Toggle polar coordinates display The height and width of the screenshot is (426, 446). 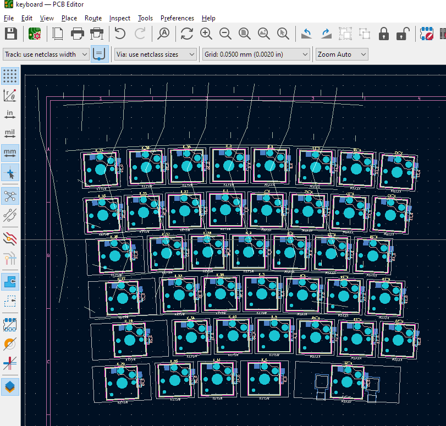click(x=10, y=95)
